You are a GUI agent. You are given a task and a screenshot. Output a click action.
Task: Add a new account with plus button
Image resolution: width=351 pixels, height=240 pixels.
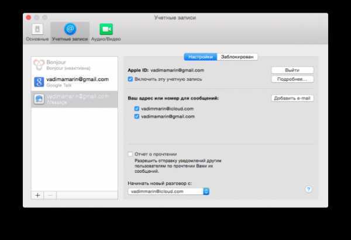click(x=37, y=195)
